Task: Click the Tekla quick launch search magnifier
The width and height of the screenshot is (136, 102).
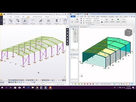Action: (67, 17)
